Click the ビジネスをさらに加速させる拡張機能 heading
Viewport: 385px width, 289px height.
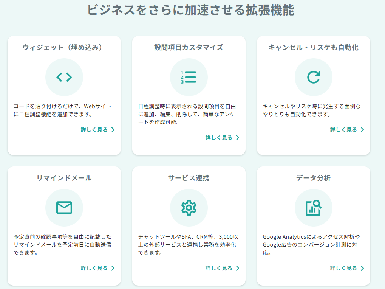click(x=190, y=10)
